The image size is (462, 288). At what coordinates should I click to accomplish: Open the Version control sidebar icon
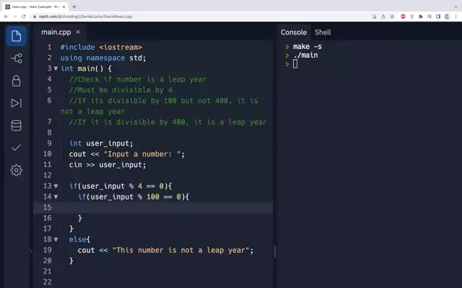click(x=16, y=58)
